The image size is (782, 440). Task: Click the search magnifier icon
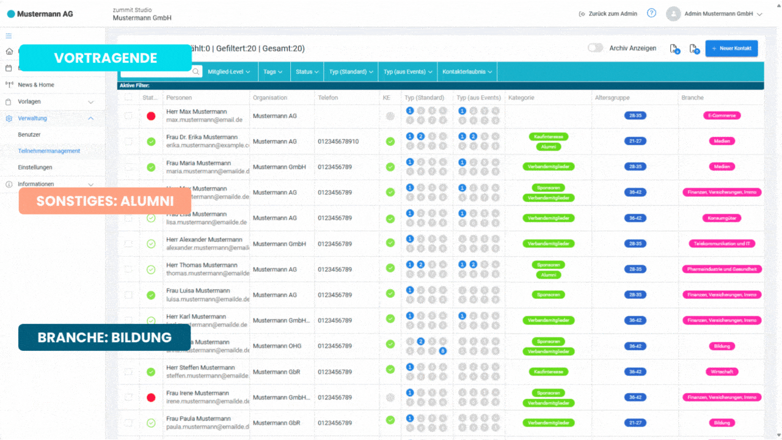[x=196, y=71]
